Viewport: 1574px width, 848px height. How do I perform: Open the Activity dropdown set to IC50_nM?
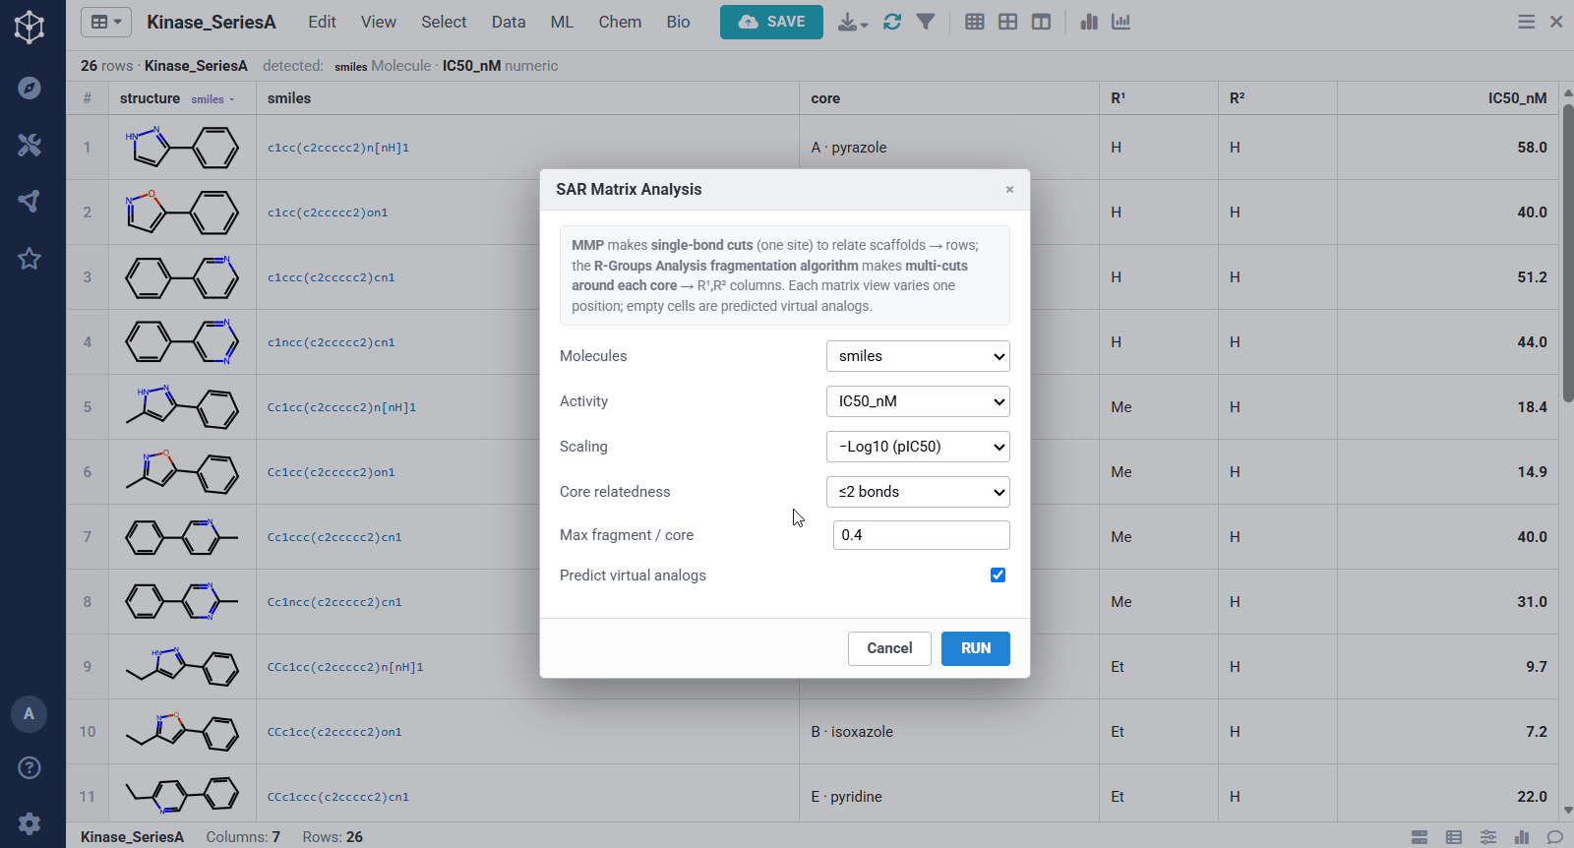(x=918, y=401)
